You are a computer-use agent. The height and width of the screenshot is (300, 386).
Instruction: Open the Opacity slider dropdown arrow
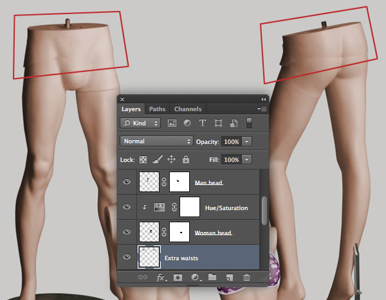pyautogui.click(x=247, y=141)
